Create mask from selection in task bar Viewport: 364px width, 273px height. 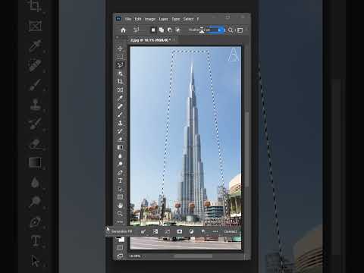point(180,231)
